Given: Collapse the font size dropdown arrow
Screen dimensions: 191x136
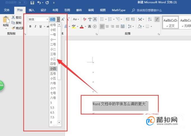Looking at the screenshot, I should (58, 19).
